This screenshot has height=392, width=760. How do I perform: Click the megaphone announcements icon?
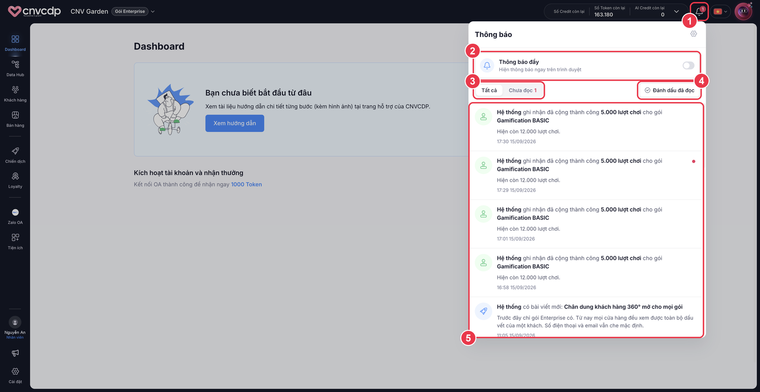(x=15, y=353)
